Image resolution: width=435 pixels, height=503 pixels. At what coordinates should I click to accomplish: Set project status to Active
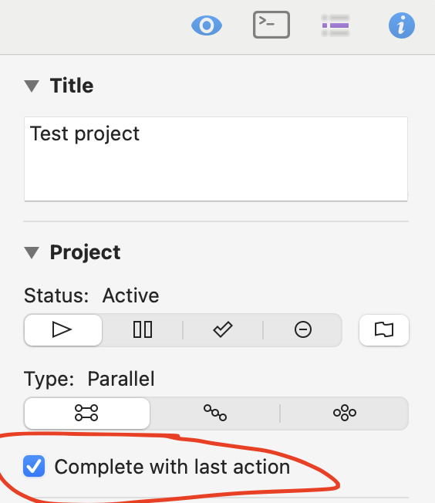tap(63, 330)
